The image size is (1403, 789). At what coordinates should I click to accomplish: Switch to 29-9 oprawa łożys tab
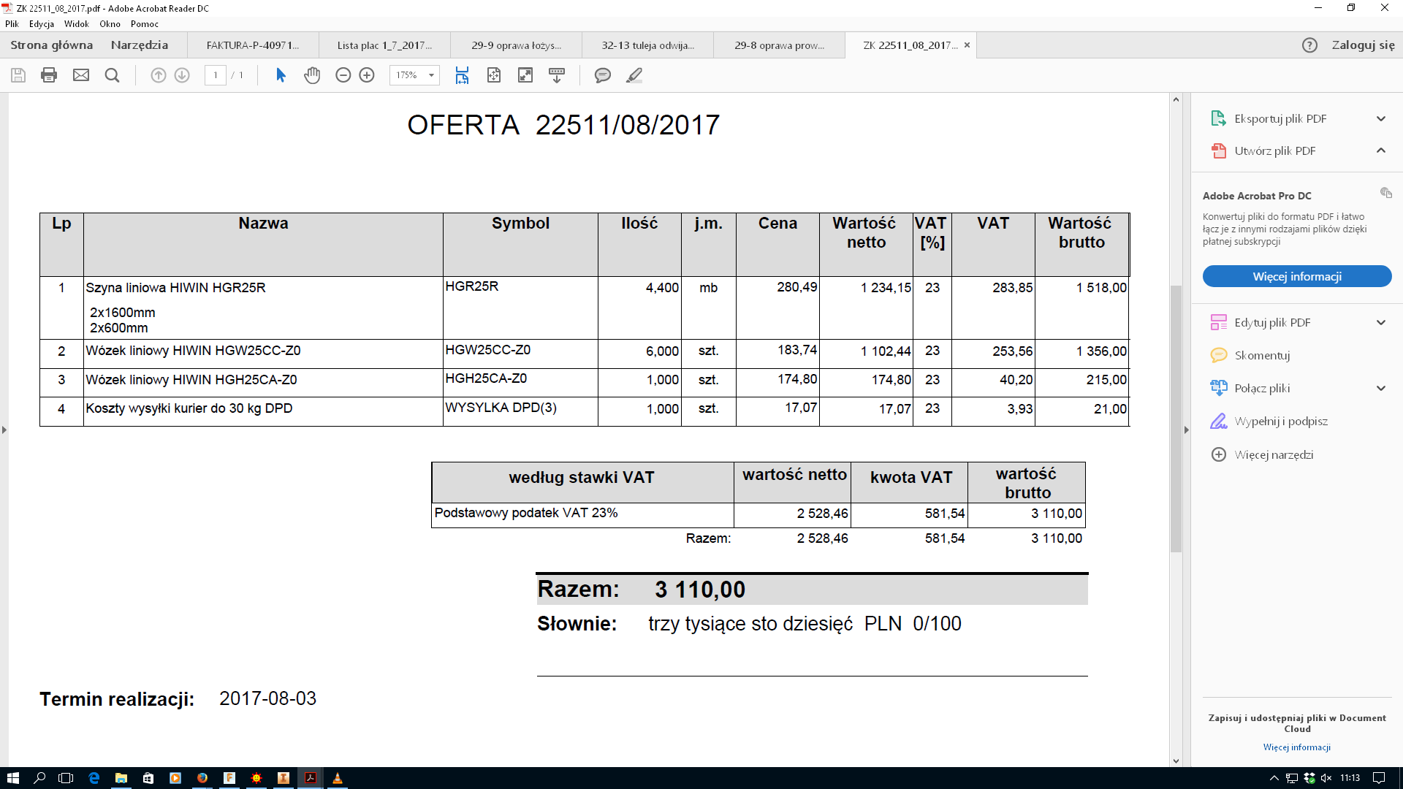516,45
